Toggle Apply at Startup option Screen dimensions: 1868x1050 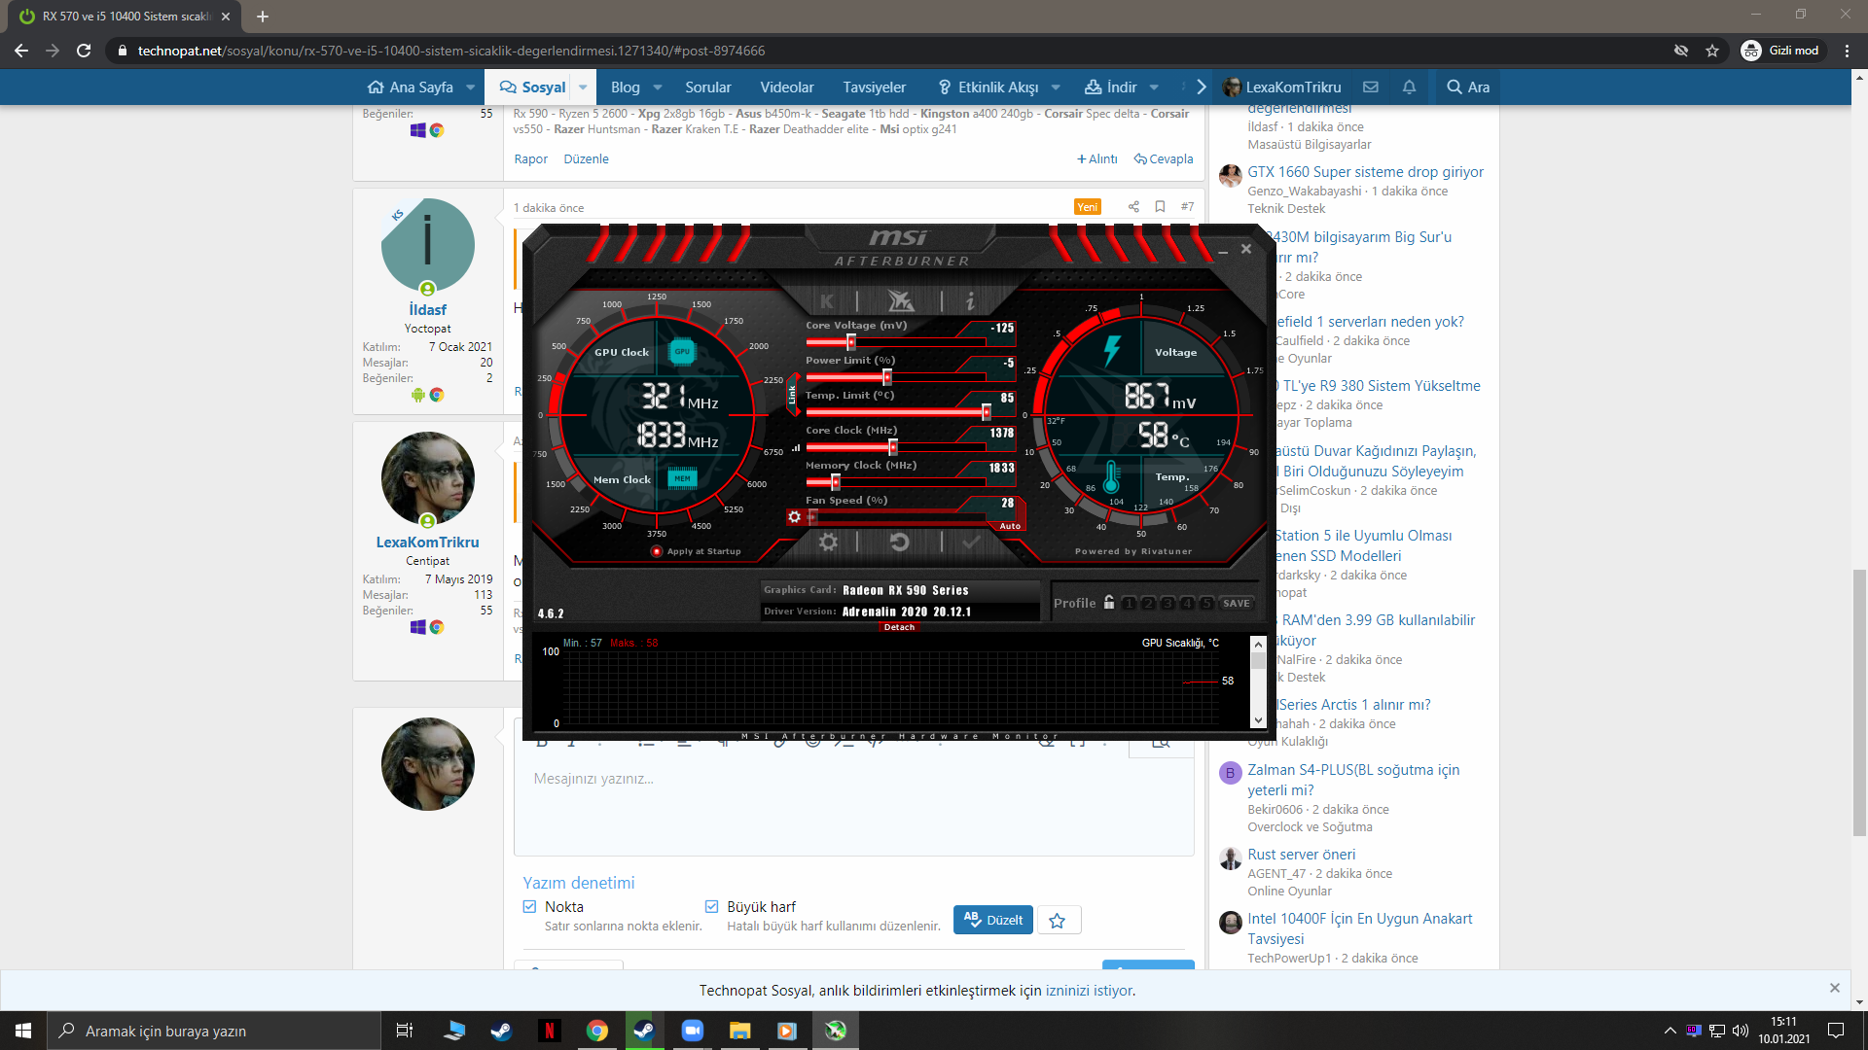(x=657, y=551)
